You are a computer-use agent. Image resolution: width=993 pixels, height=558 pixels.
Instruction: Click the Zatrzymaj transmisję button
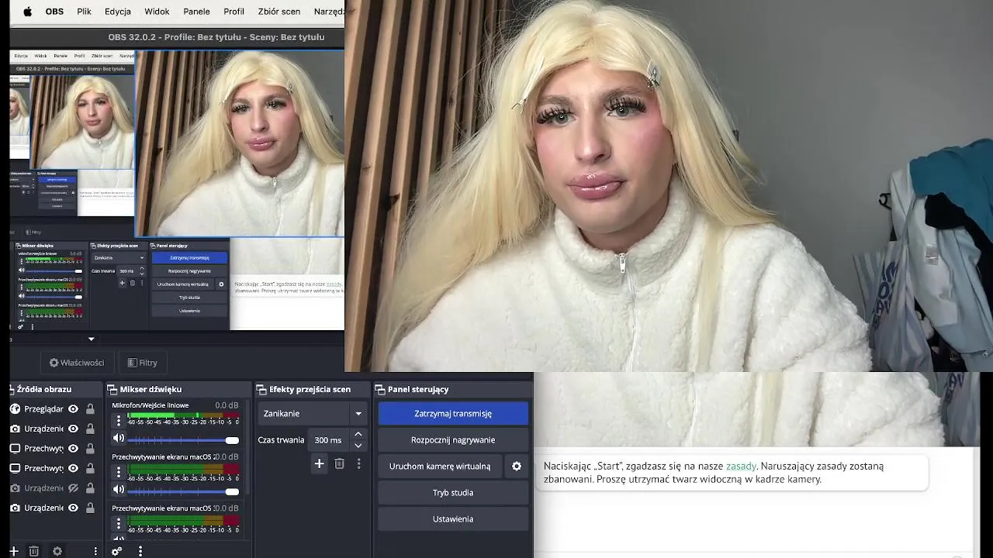(x=453, y=414)
